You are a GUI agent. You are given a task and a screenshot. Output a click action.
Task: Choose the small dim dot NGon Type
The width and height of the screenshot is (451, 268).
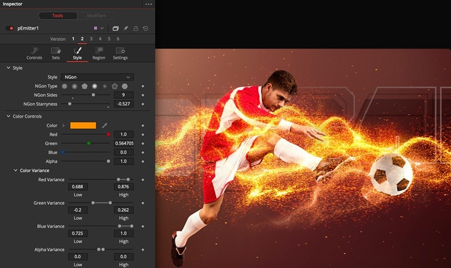104,86
